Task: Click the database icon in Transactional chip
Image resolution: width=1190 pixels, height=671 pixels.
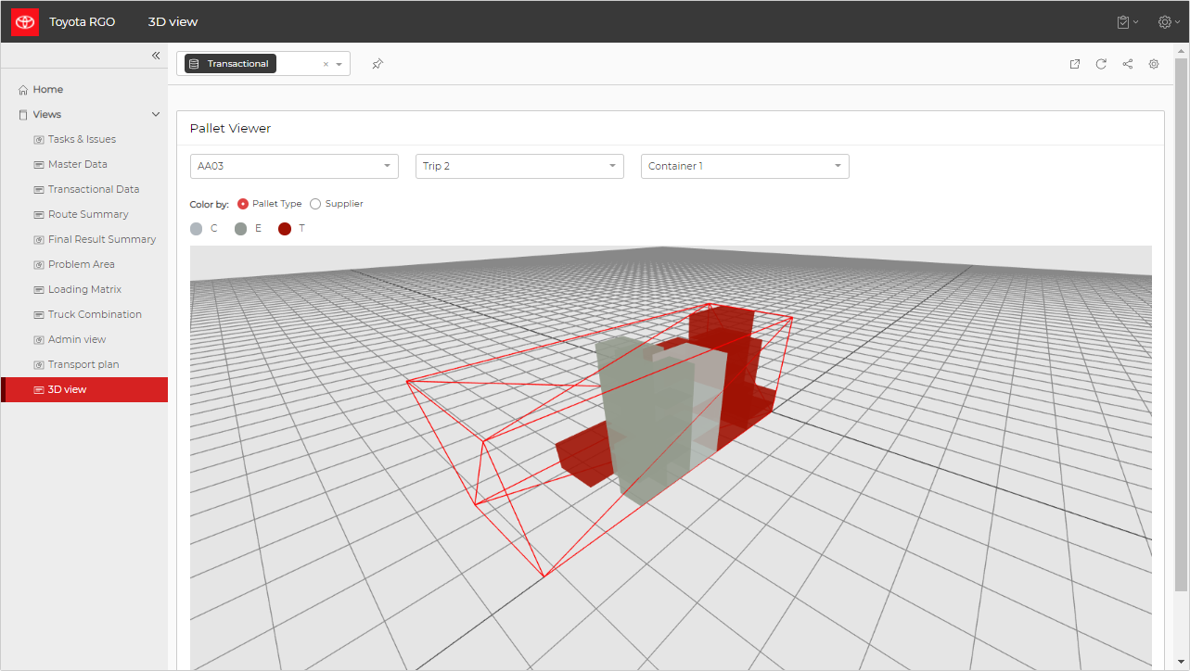Action: click(194, 64)
